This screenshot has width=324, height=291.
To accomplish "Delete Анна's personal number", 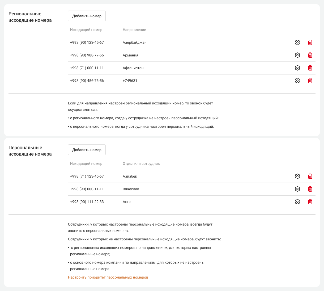I will [x=310, y=202].
